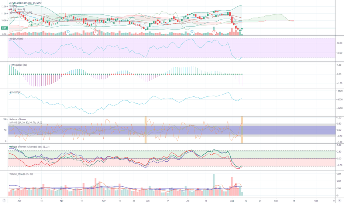Toggle auto scale A icon at bottom-right
Screen dimensions: 344x203
coord(340,200)
